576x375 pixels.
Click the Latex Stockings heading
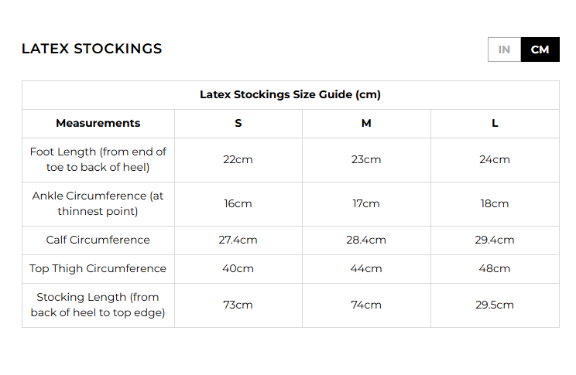[x=91, y=49]
